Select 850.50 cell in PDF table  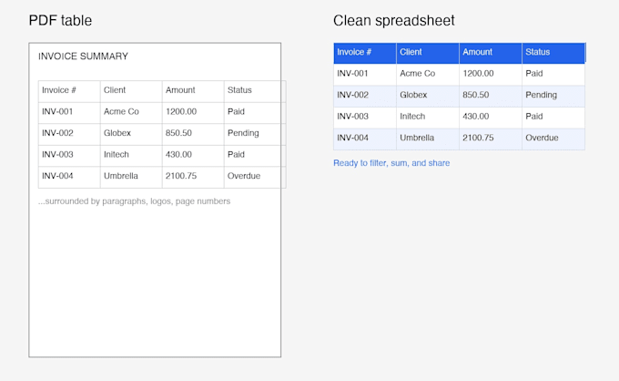click(193, 134)
